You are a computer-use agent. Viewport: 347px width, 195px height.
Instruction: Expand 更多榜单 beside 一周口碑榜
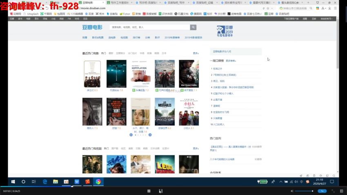(x=231, y=61)
